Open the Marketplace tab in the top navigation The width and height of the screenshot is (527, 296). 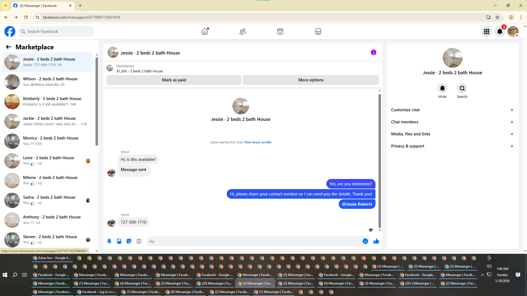[318, 32]
